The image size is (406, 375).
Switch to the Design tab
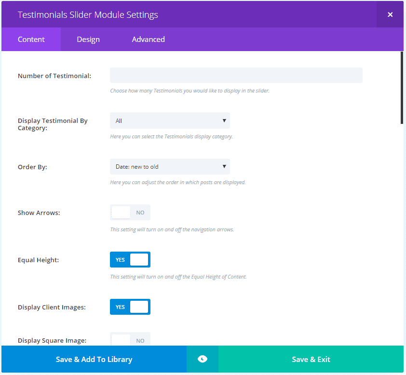(x=88, y=40)
